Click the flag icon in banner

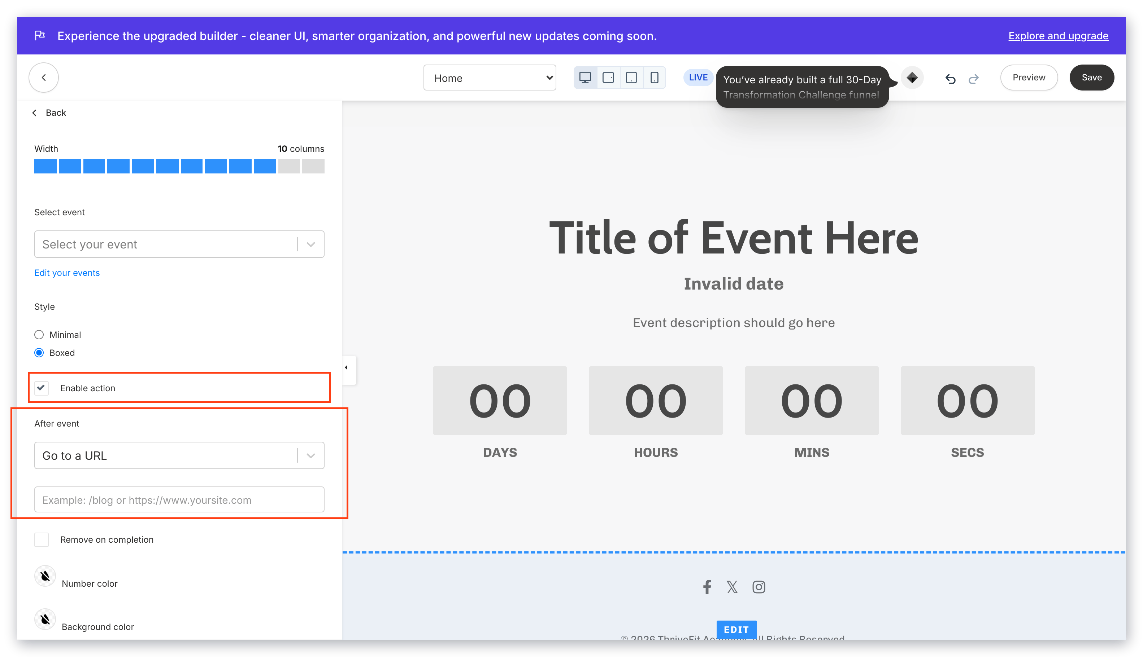click(x=40, y=35)
